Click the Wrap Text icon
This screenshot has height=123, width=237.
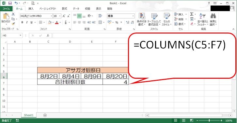[100, 16]
